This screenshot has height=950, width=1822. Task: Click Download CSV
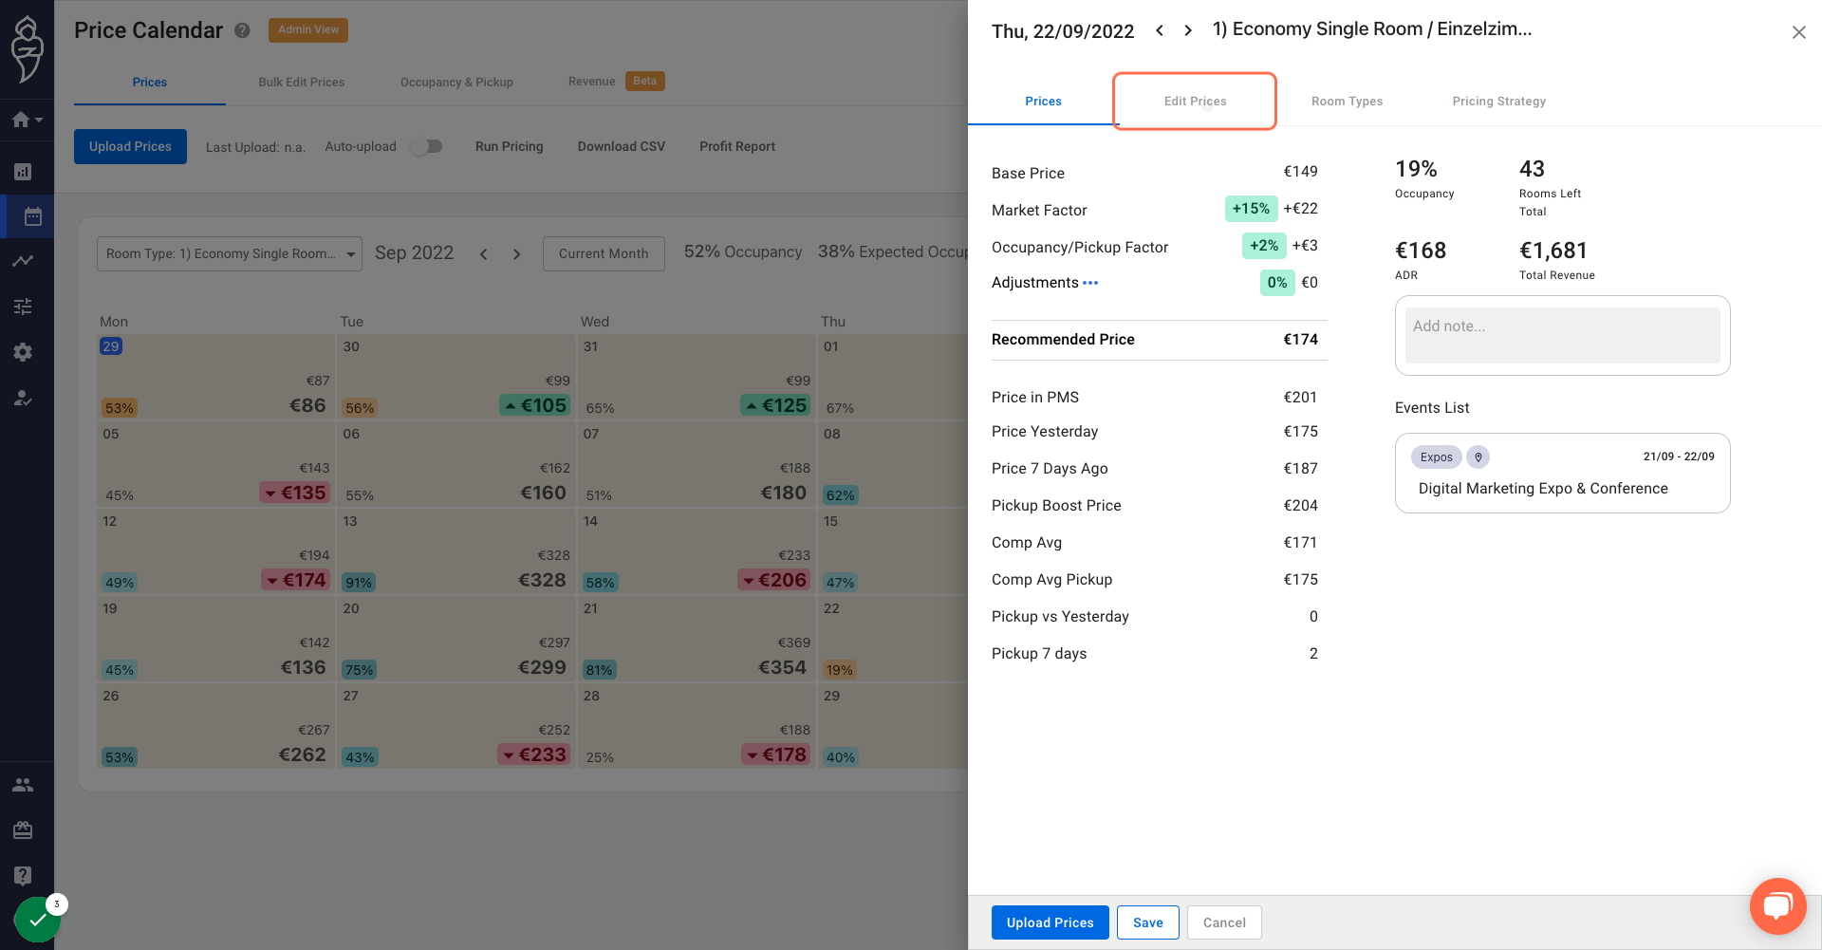click(x=622, y=146)
